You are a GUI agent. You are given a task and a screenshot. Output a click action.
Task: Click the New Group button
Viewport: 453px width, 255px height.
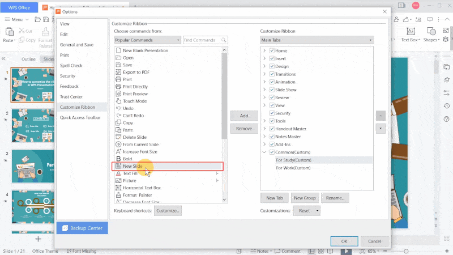[x=305, y=198]
